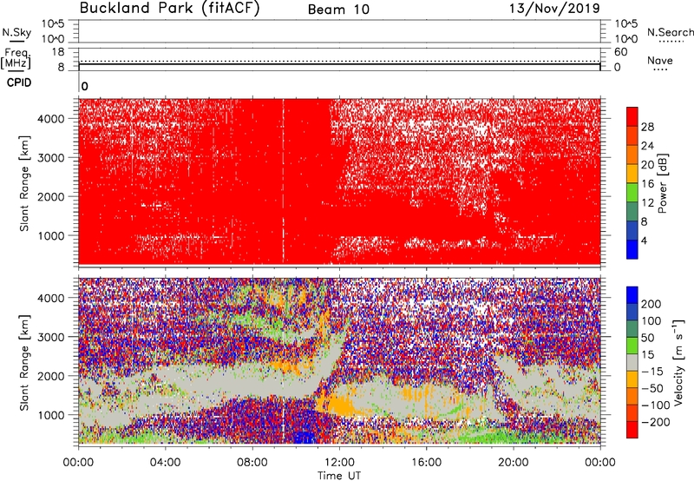The height and width of the screenshot is (481, 694).
Task: Click the "16:00" time axis tick label
Action: click(426, 463)
